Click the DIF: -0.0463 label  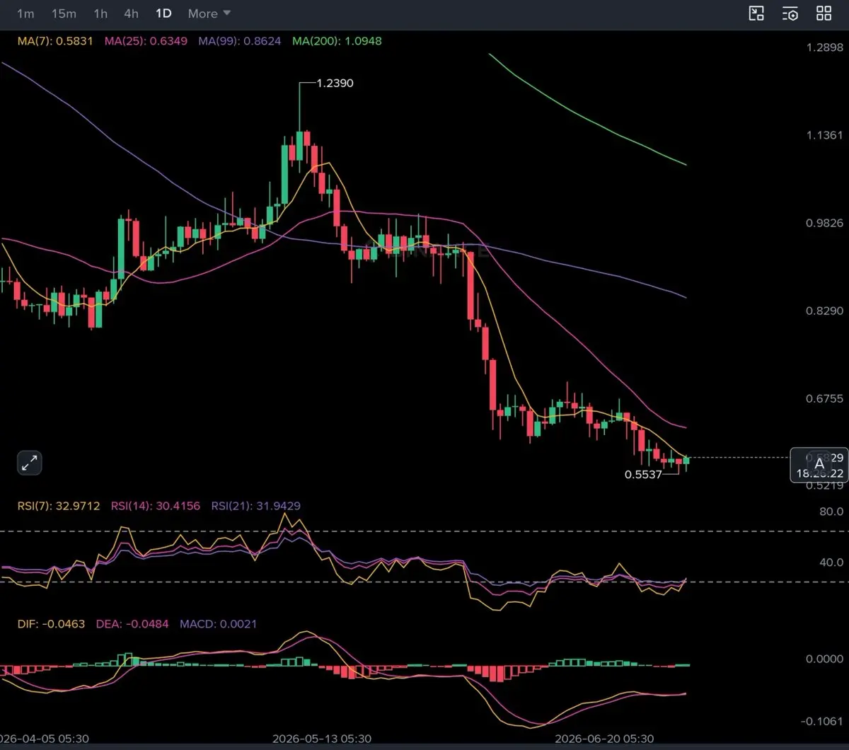pos(51,624)
